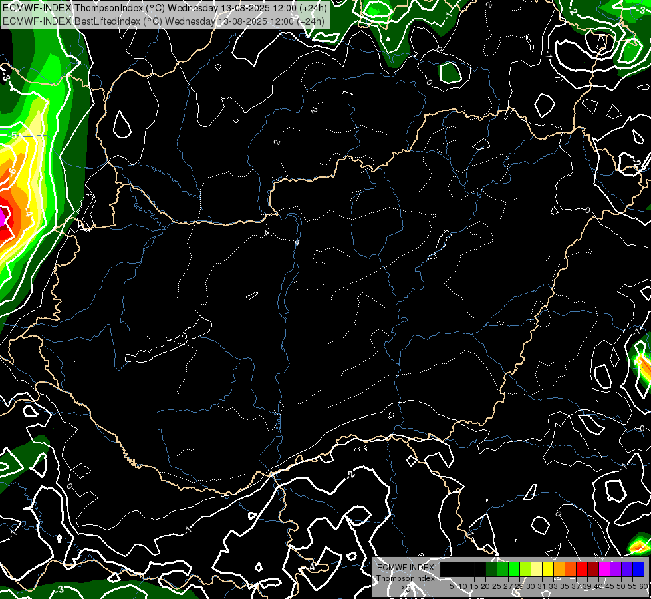Click the ThompsonIndex label in the legend
Viewport: 651px width, 599px height.
[406, 578]
